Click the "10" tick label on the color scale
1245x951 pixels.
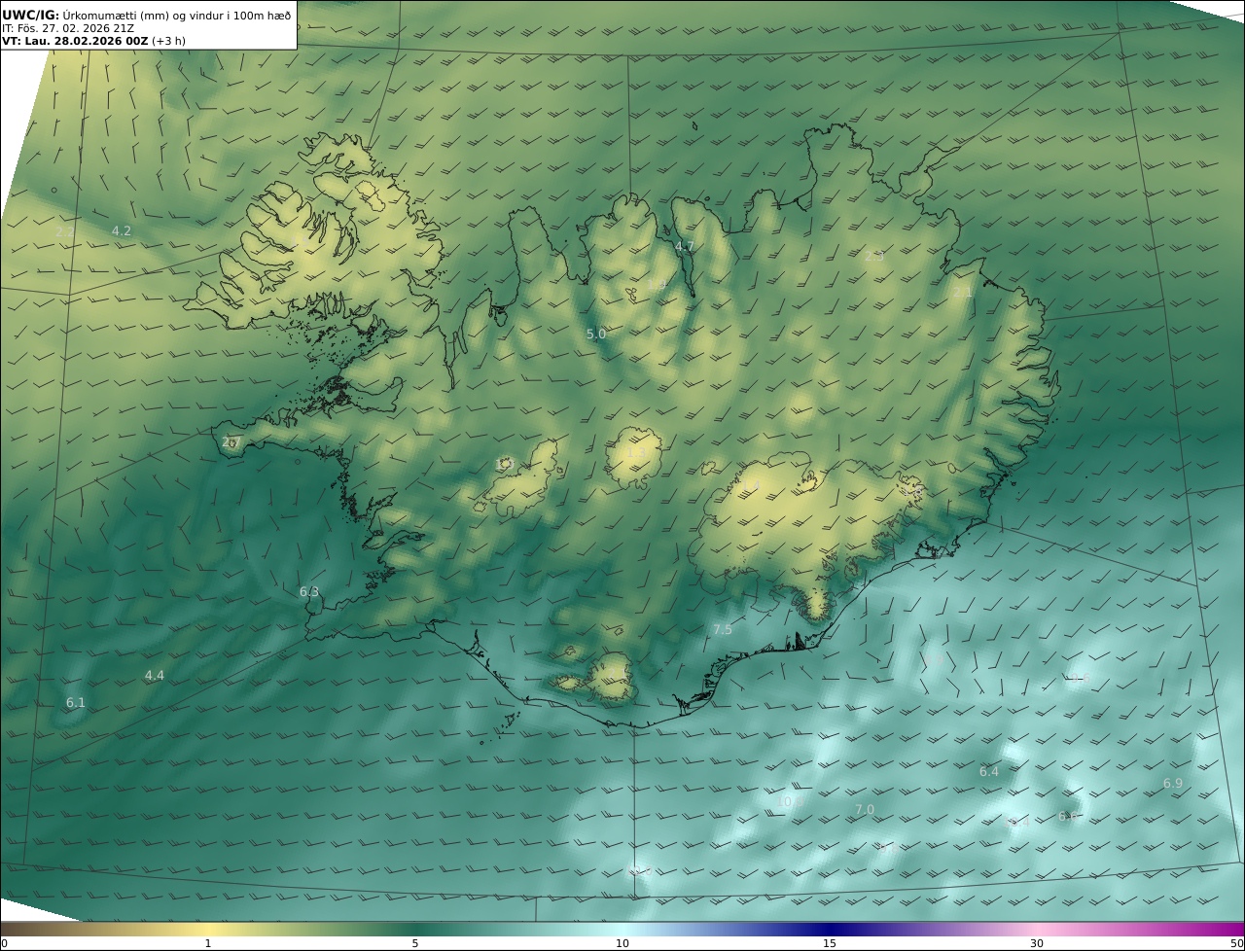622,943
